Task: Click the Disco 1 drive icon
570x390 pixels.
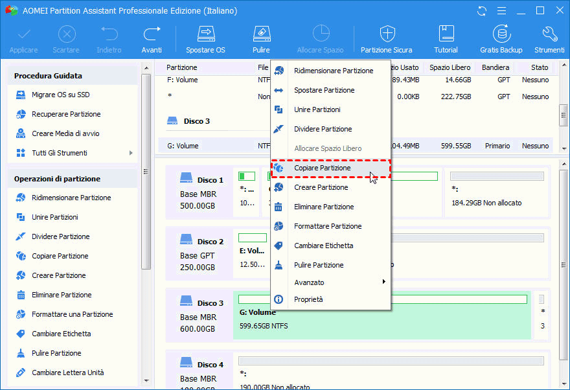Action: click(186, 178)
